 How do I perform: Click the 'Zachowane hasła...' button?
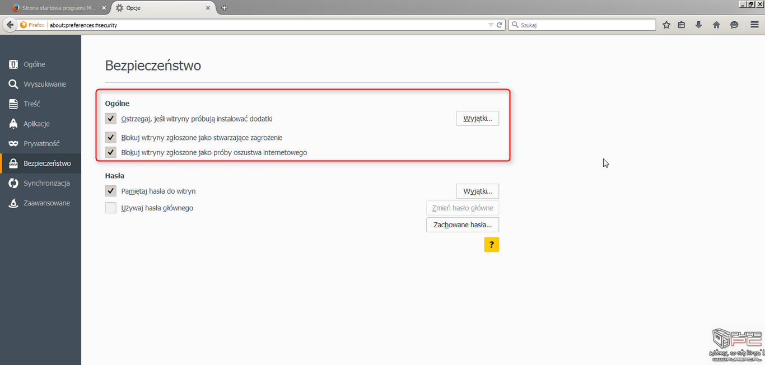point(462,224)
